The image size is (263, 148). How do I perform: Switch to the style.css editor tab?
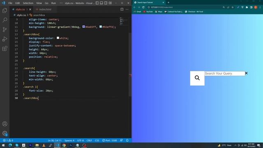click(x=20, y=9)
